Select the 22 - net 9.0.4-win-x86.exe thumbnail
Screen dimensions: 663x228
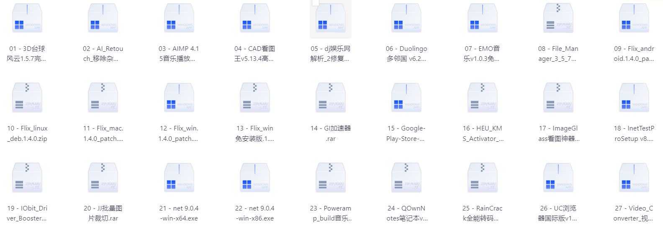255,178
